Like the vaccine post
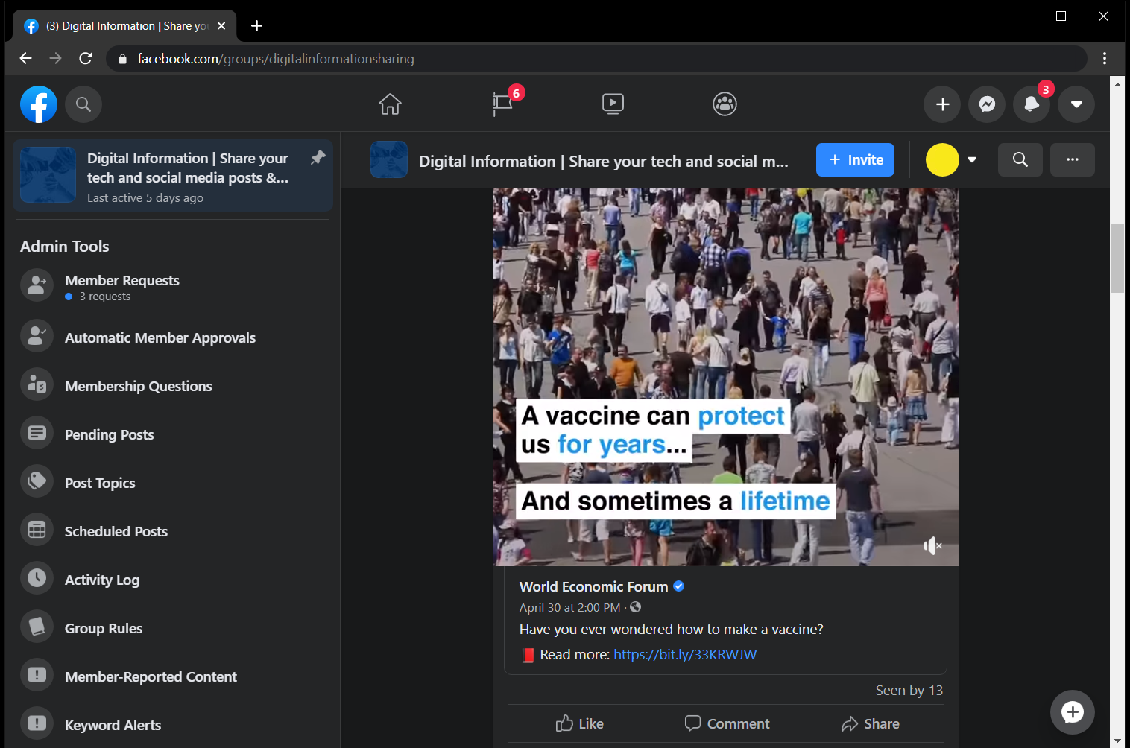This screenshot has height=748, width=1130. [580, 723]
